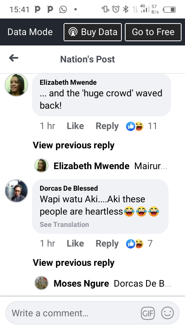
Task: Like Dorcas De Blessed's comment
Action: point(75,243)
